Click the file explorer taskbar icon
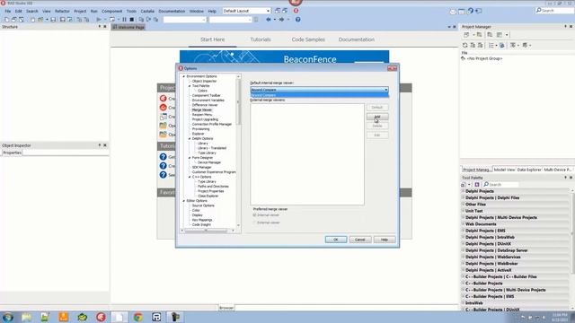 [26, 317]
